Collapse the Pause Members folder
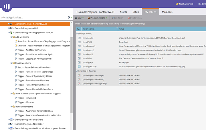Viewport: 206px width, 130px height. click(11, 63)
